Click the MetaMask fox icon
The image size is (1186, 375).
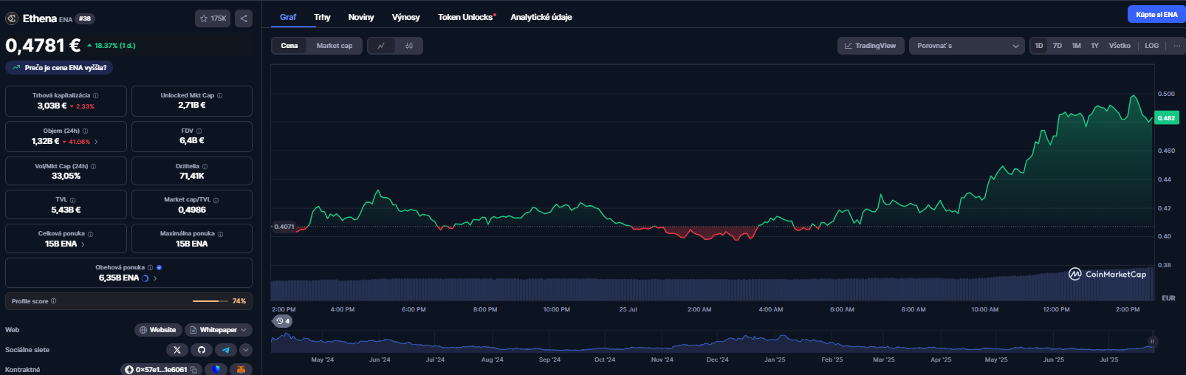(x=241, y=370)
